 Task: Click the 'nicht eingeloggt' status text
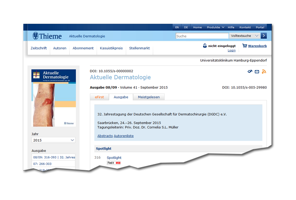(x=222, y=46)
